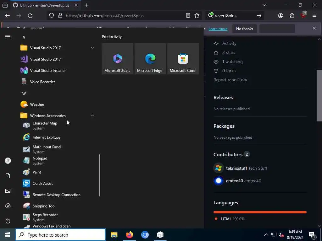The height and width of the screenshot is (241, 322).
Task: Reload the GitHub page
Action: click(x=30, y=16)
